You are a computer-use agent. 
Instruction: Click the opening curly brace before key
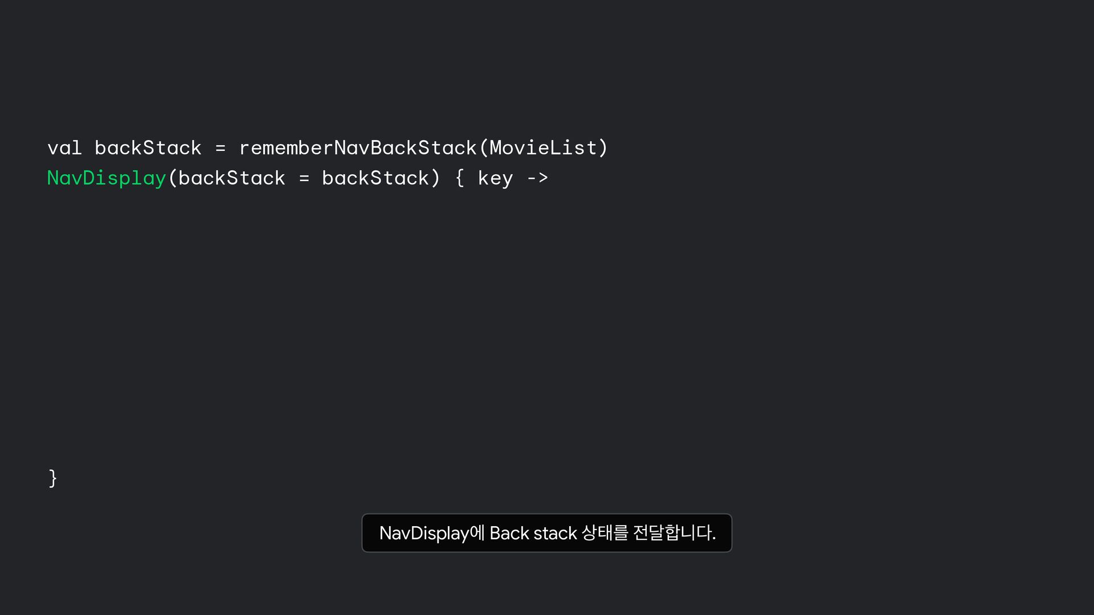[460, 178]
